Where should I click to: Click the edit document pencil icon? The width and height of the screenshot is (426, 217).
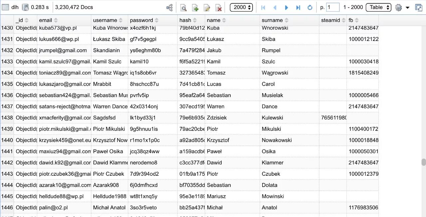click(207, 7)
